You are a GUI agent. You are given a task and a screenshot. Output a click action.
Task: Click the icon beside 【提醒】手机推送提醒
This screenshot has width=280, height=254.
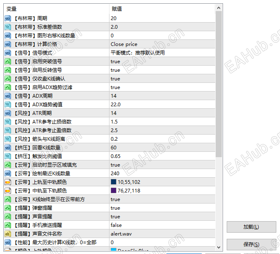8,225
